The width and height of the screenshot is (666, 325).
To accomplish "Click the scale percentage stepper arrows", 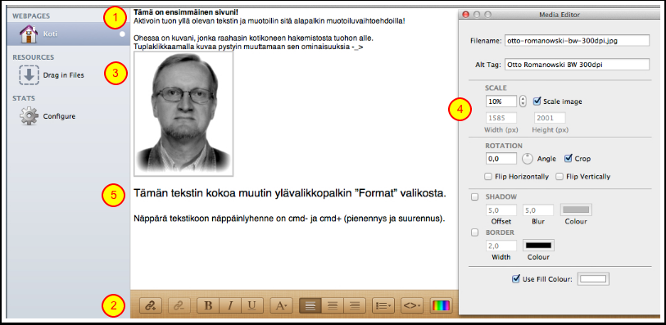I will (523, 102).
